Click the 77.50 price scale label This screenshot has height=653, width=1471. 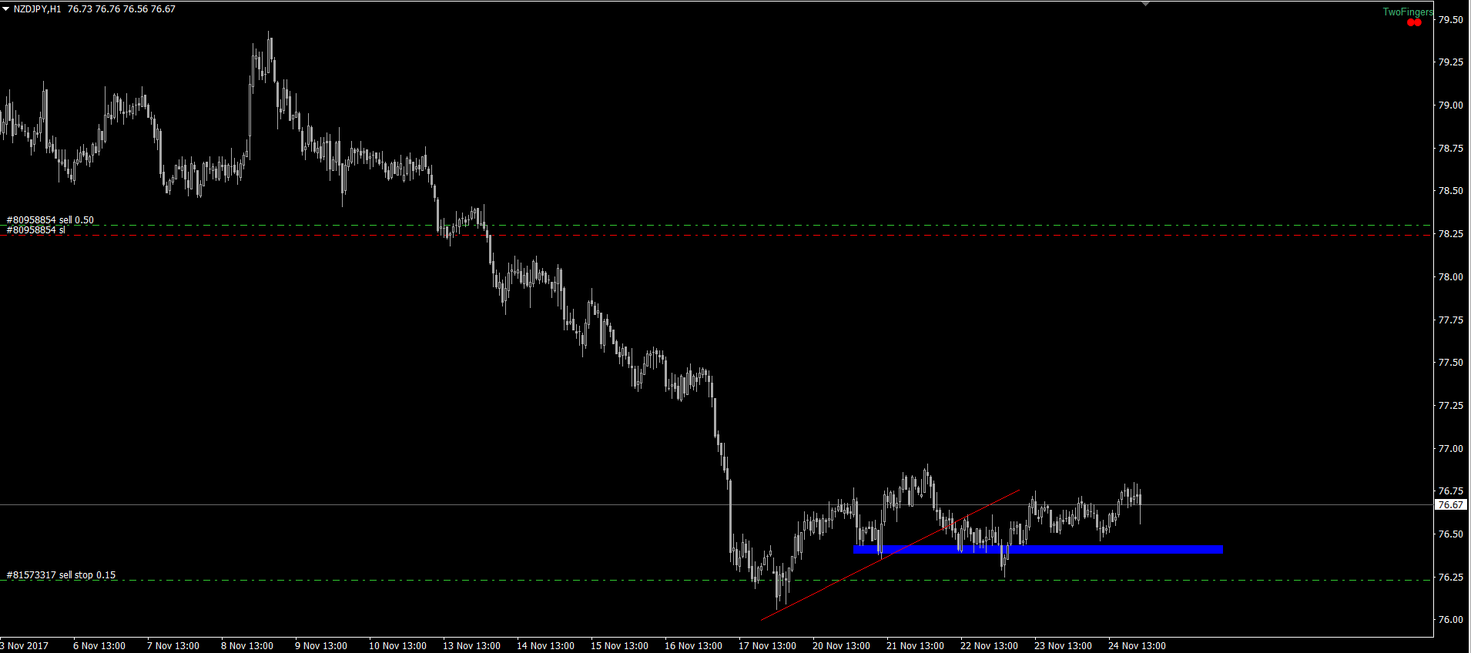1451,363
